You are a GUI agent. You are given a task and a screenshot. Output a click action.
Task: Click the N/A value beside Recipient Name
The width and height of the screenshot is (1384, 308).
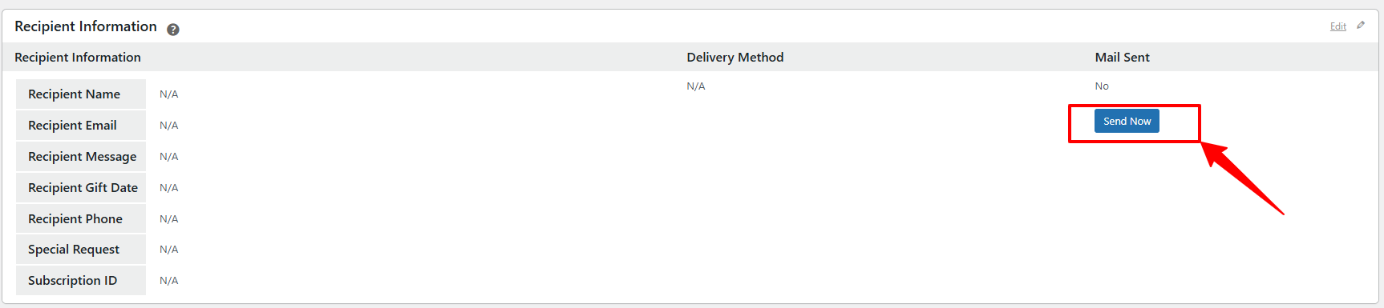[168, 94]
